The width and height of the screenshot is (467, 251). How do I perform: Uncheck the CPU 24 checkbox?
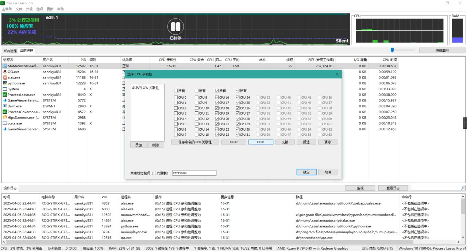coord(238,97)
